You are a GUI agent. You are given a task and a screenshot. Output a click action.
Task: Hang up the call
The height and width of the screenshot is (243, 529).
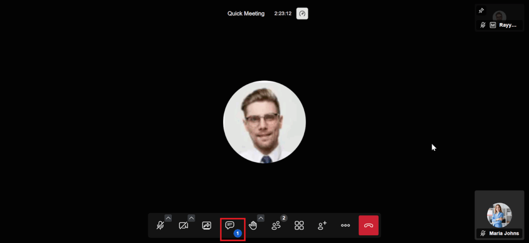tap(368, 225)
